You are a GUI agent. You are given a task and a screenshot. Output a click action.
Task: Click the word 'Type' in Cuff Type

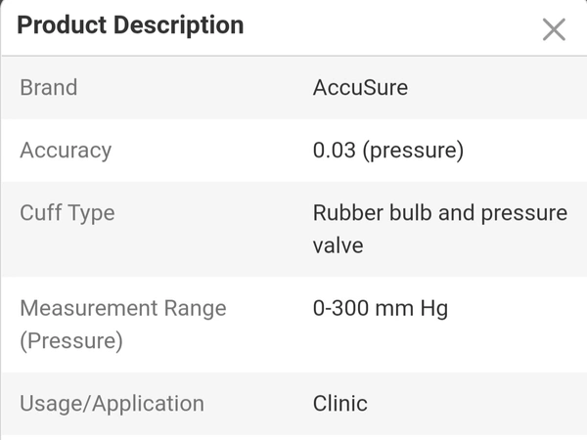[91, 212]
